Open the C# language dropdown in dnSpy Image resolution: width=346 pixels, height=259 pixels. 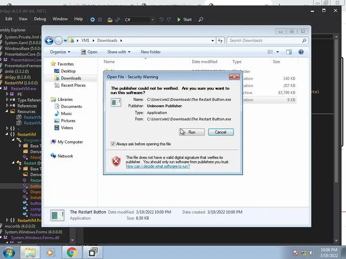coord(152,20)
